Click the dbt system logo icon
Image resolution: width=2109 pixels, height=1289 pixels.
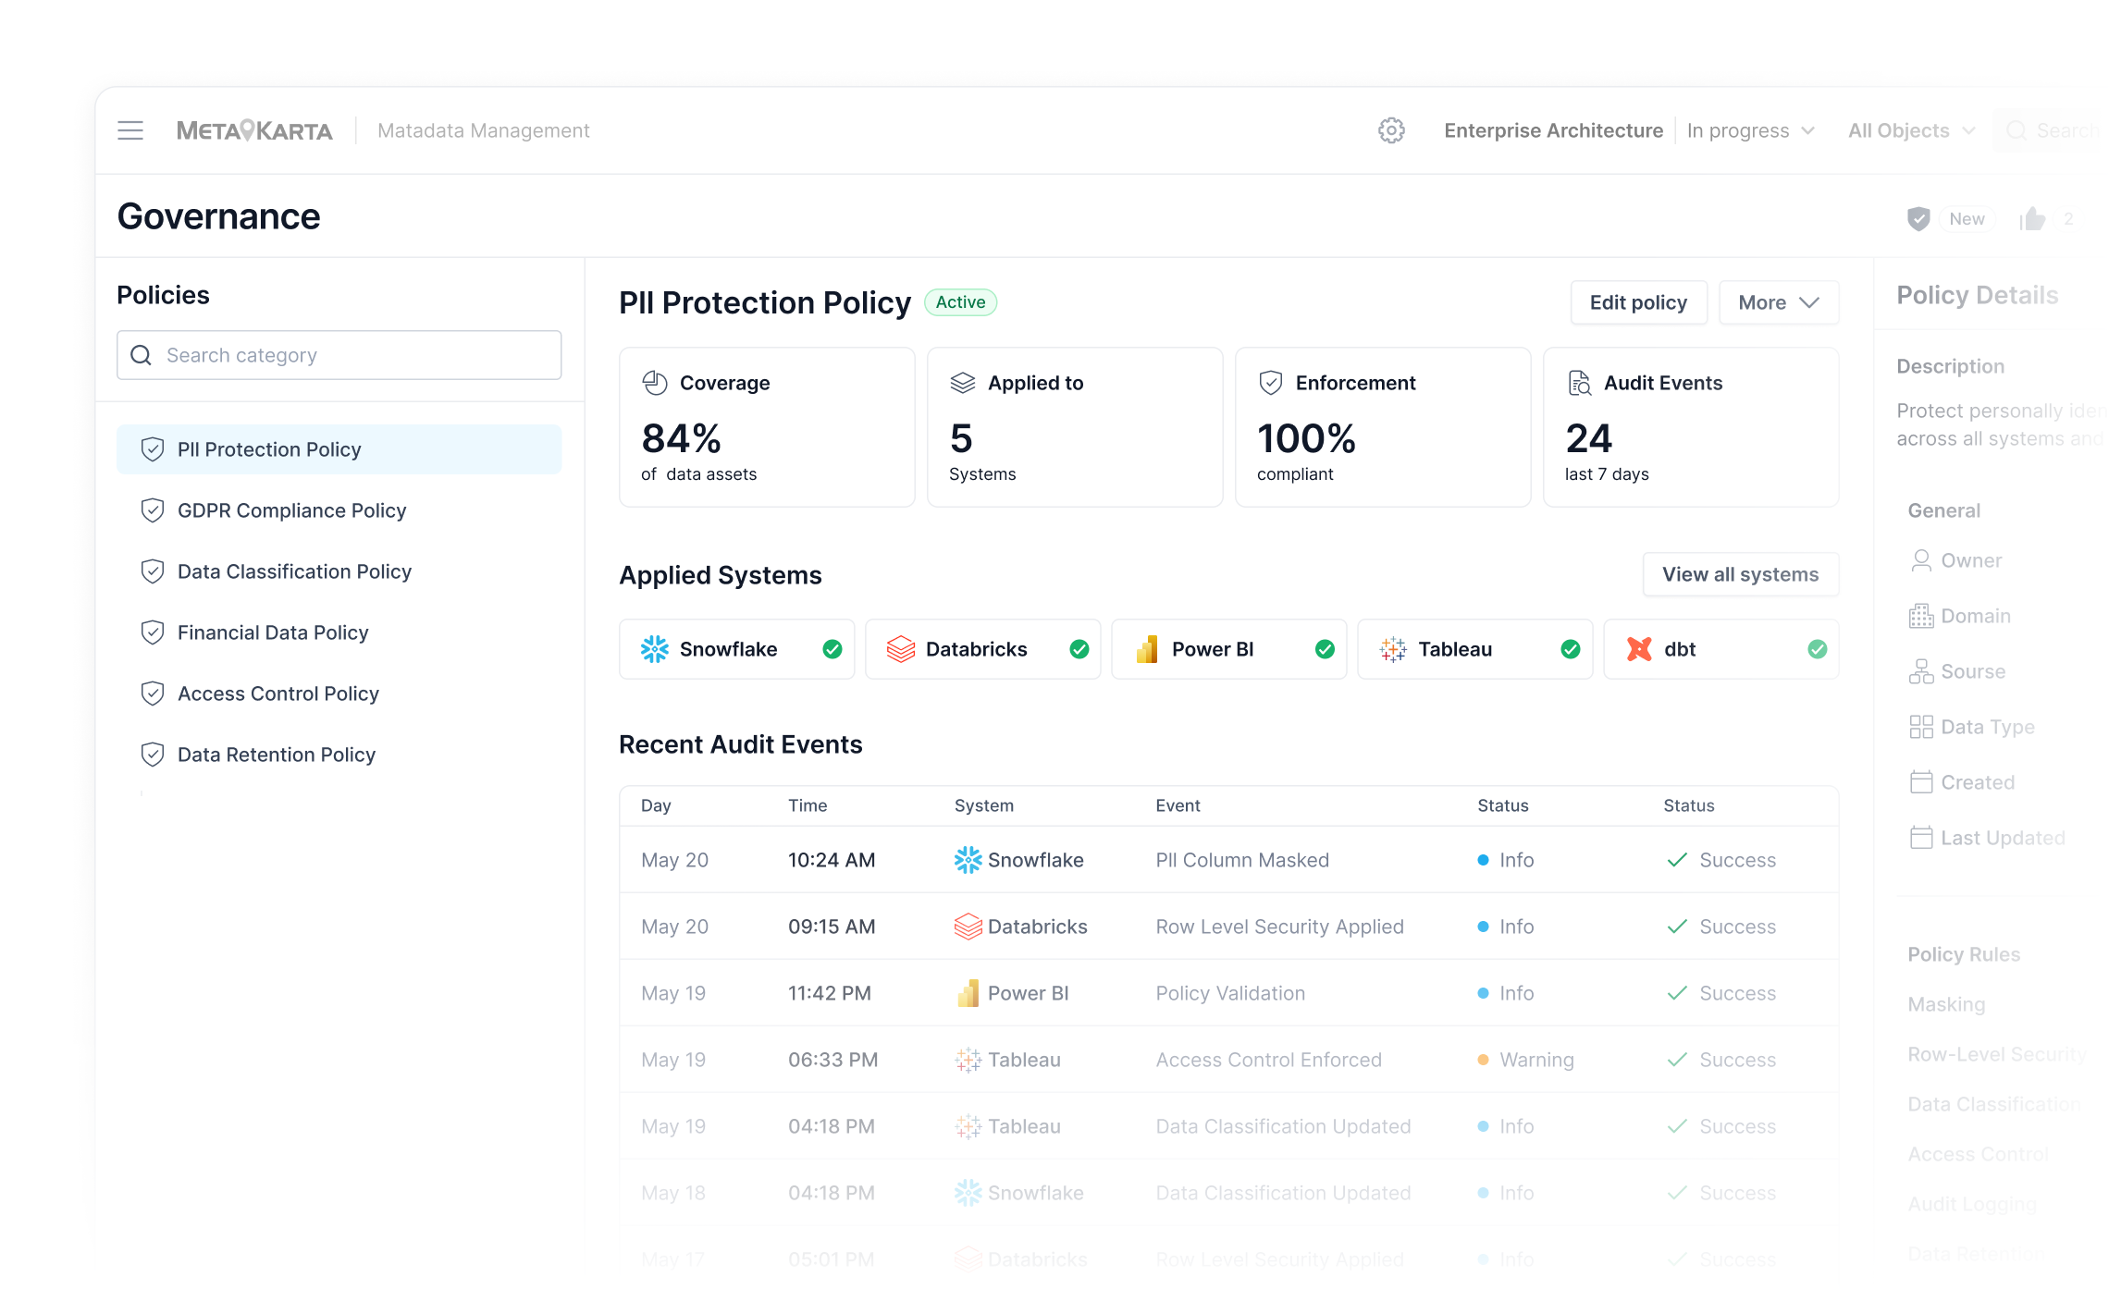click(1639, 649)
